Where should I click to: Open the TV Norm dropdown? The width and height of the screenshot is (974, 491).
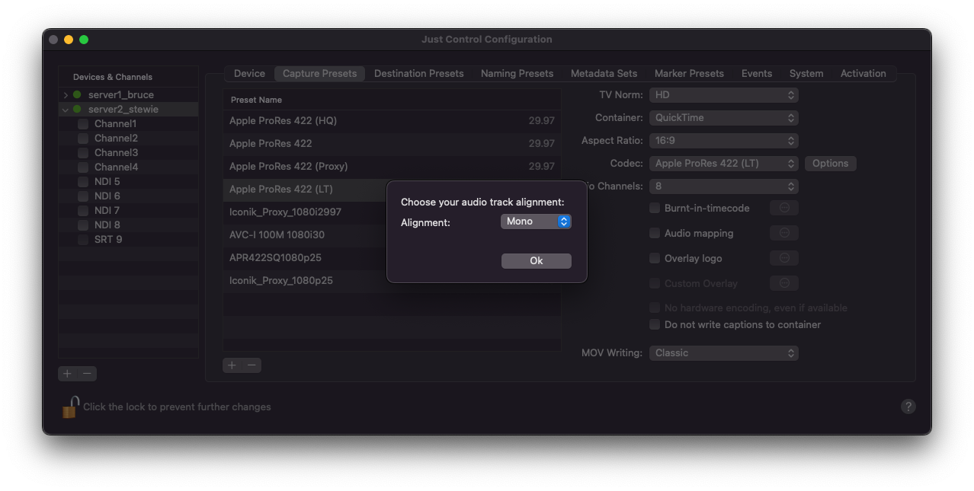(724, 95)
